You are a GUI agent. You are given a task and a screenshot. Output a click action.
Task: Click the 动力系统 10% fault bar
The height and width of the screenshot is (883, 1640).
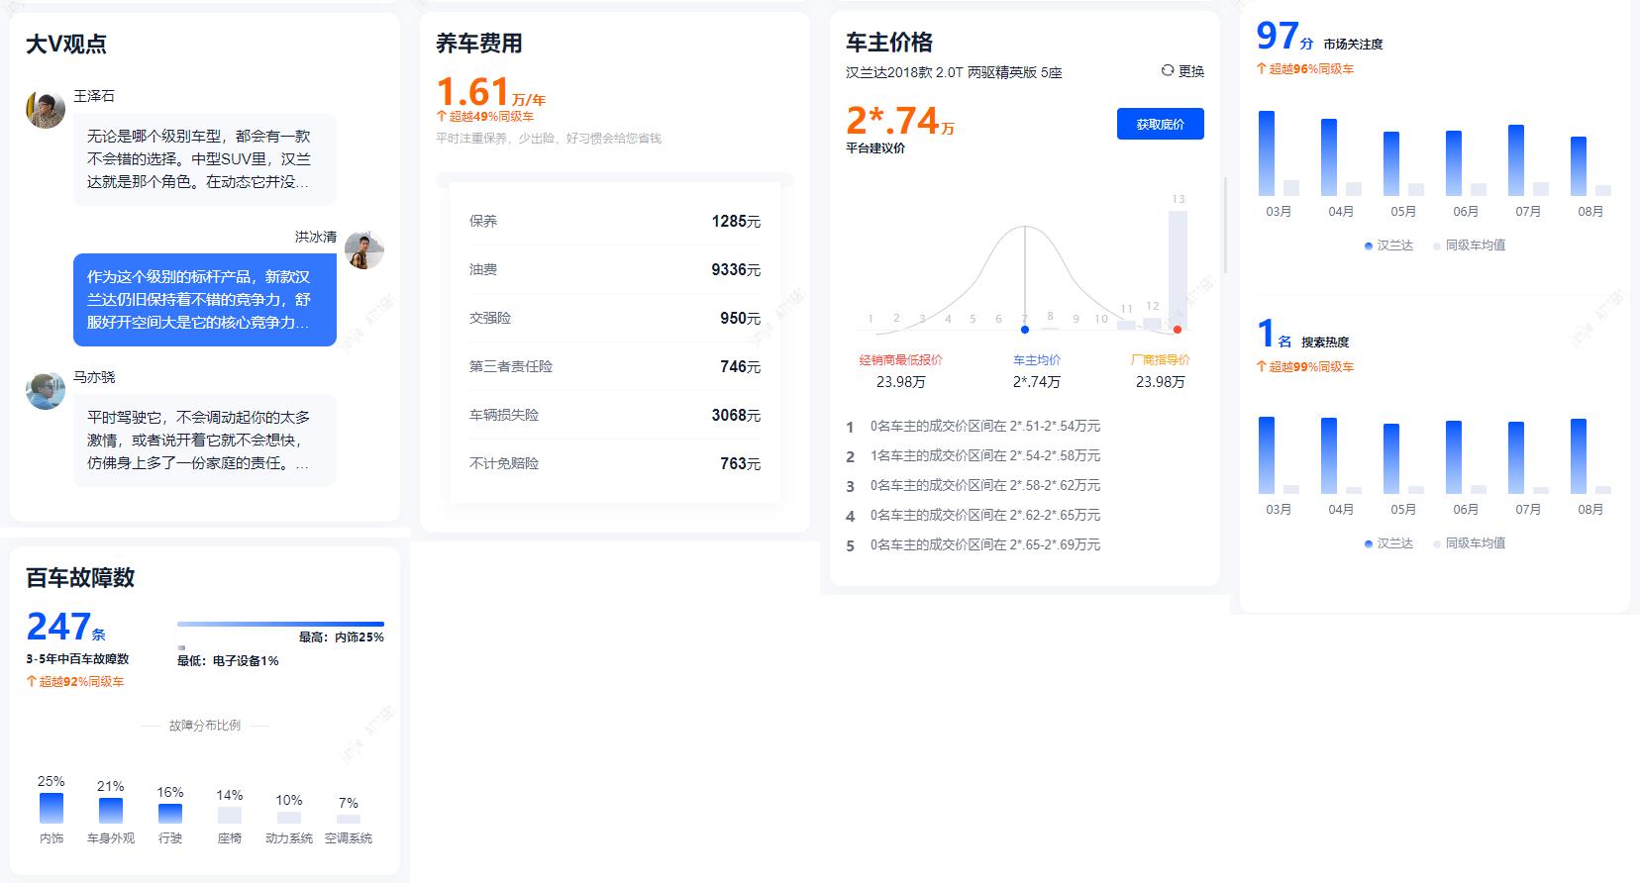289,818
